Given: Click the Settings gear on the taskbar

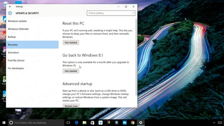Looking at the screenshot, I should [x=141, y=123].
